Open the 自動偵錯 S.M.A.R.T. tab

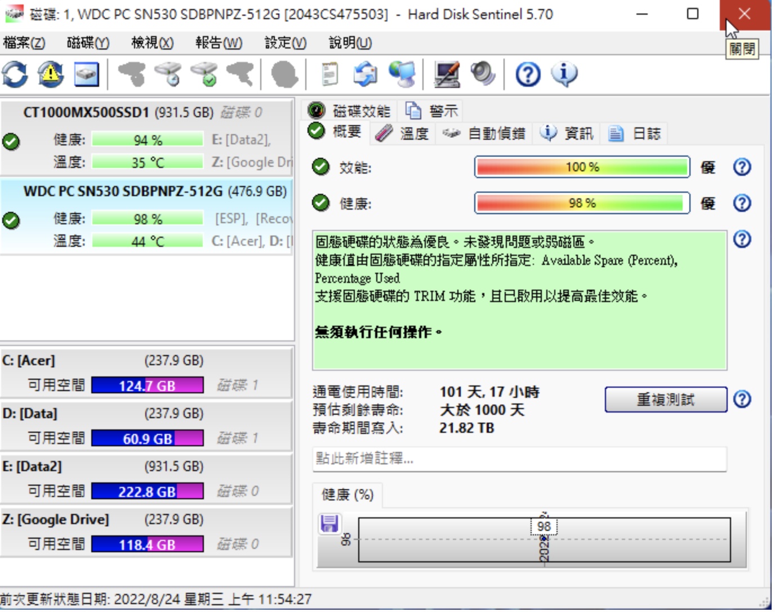tap(484, 134)
